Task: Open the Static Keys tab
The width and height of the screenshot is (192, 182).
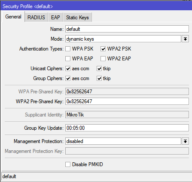Action: (x=77, y=18)
